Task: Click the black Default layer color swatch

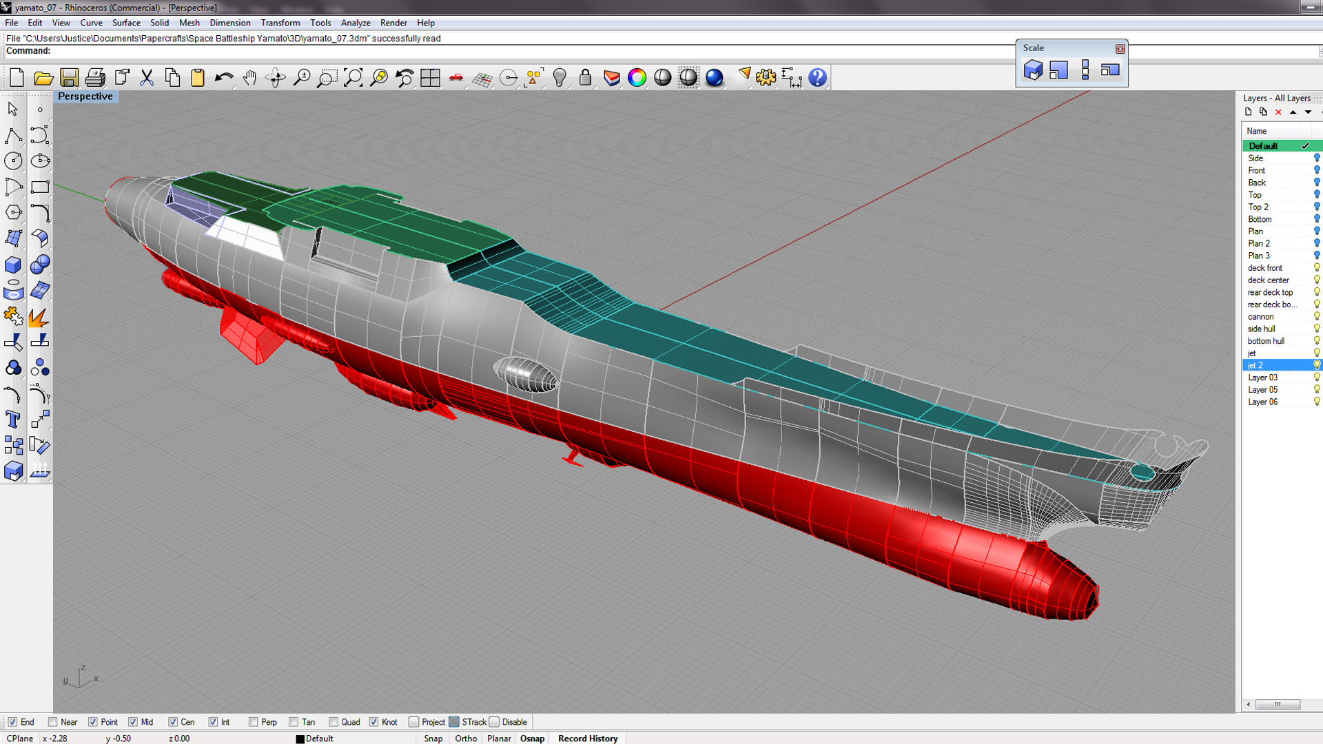Action: (300, 738)
